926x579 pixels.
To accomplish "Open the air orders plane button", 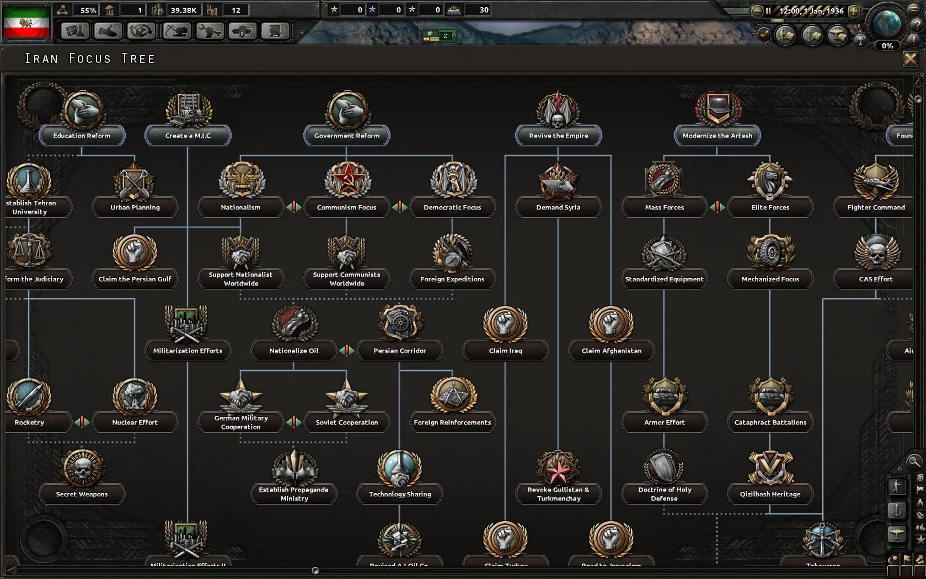I will (837, 35).
